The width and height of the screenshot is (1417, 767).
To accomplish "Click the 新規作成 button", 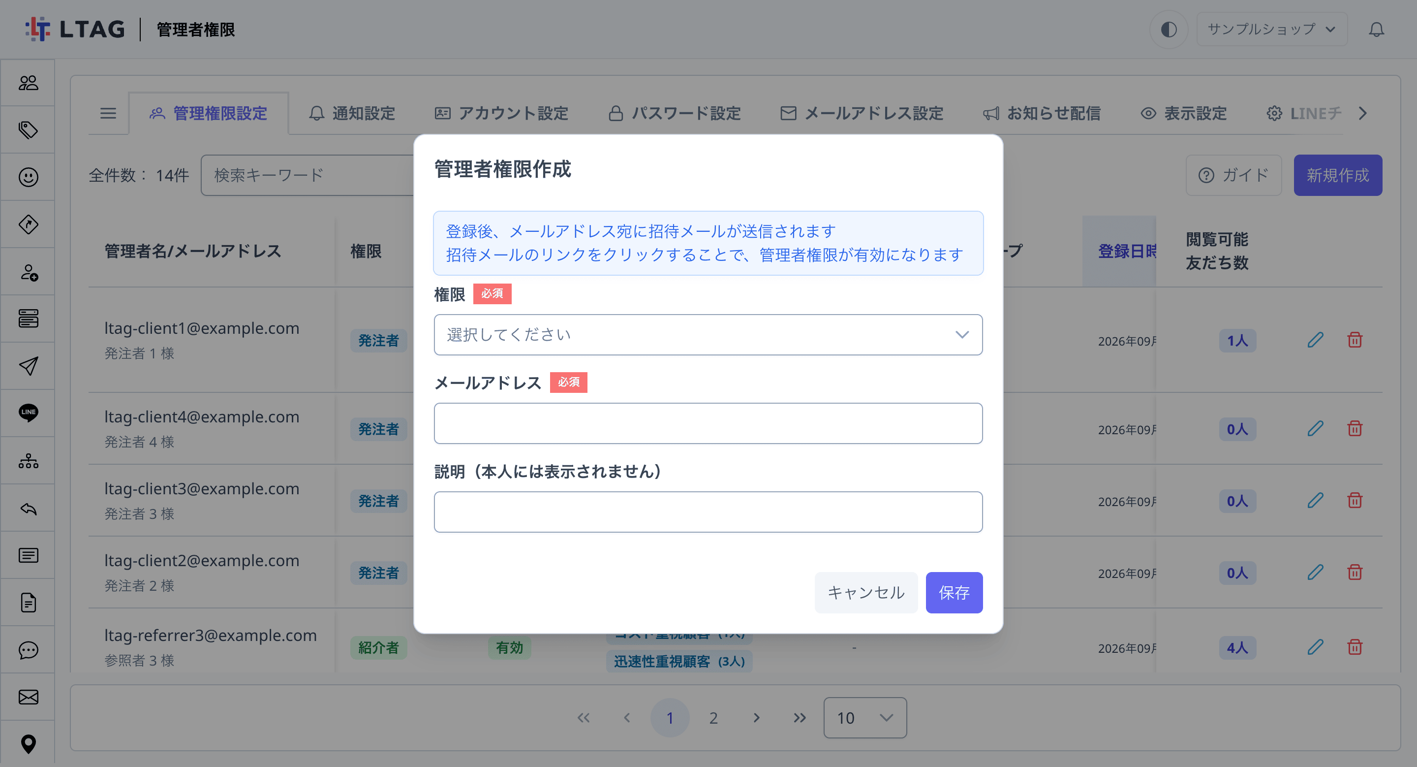I will (1338, 175).
